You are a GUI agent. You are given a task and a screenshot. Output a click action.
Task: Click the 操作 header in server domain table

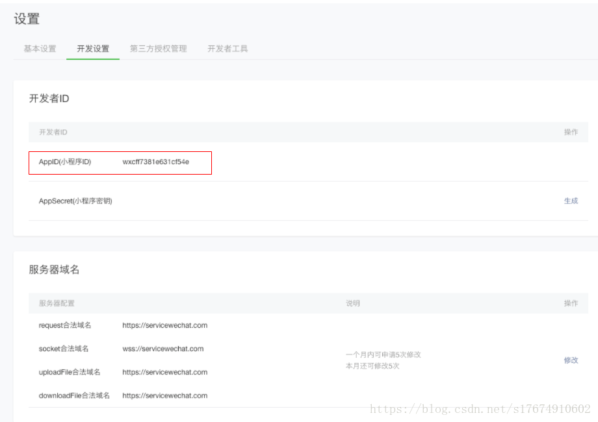(x=571, y=303)
